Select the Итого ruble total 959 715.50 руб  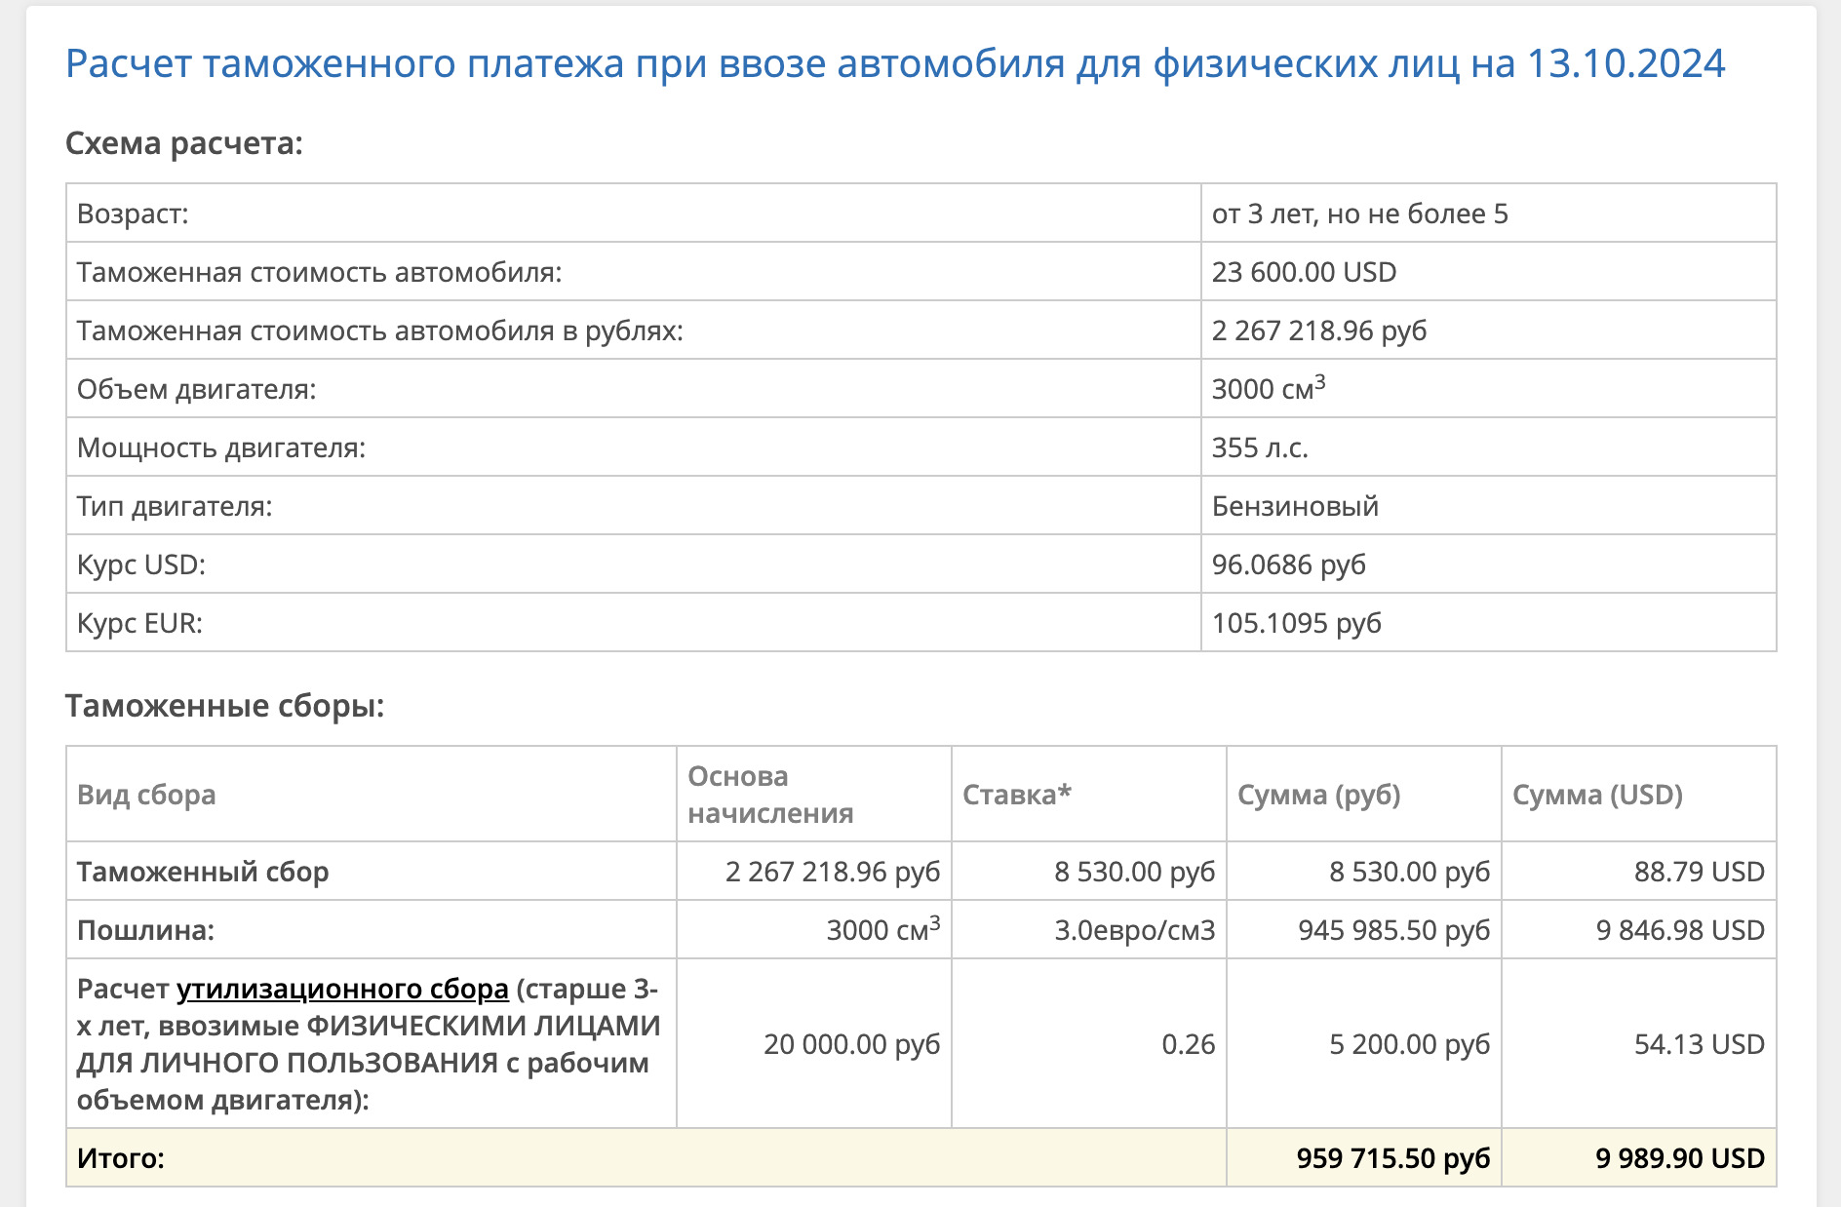[x=1393, y=1158]
